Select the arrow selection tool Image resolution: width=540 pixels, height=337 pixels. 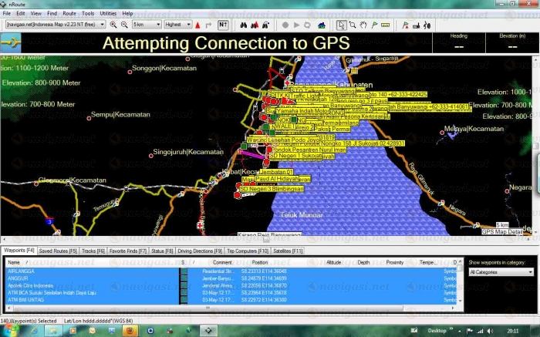pos(343,25)
